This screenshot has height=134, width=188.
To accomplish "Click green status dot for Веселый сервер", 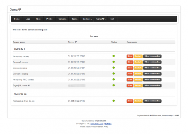I will pos(113,68).
